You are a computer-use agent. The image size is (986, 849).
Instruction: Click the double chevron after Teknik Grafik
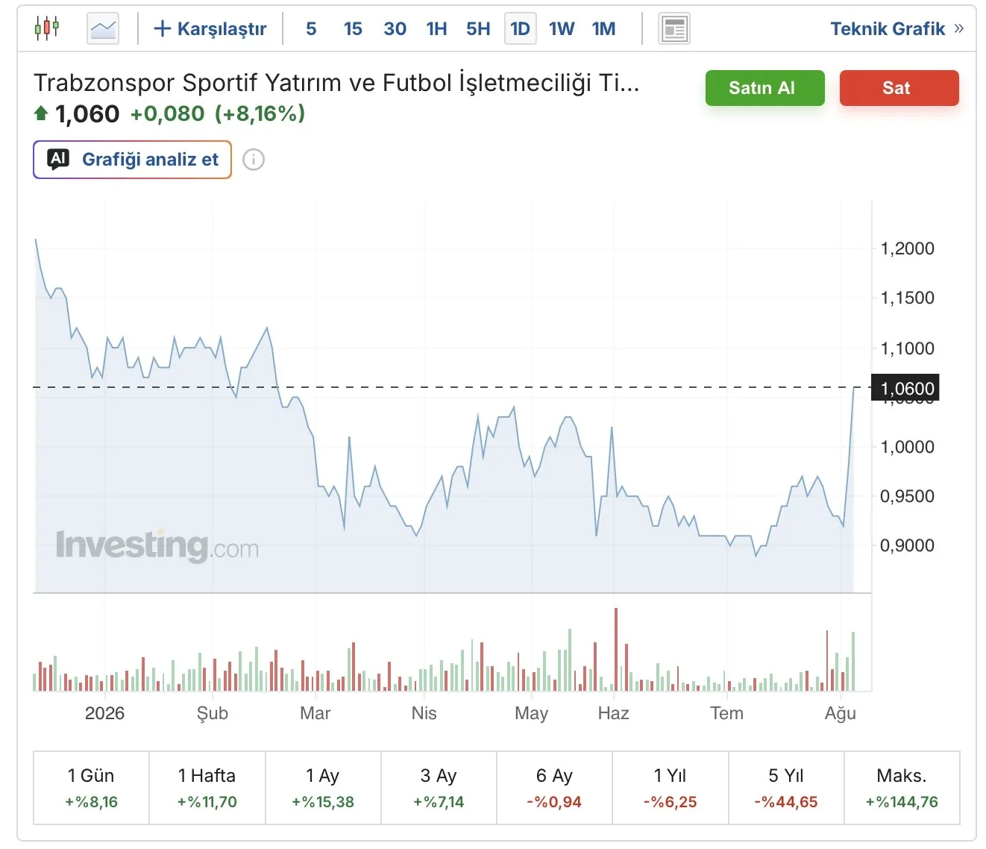point(958,29)
